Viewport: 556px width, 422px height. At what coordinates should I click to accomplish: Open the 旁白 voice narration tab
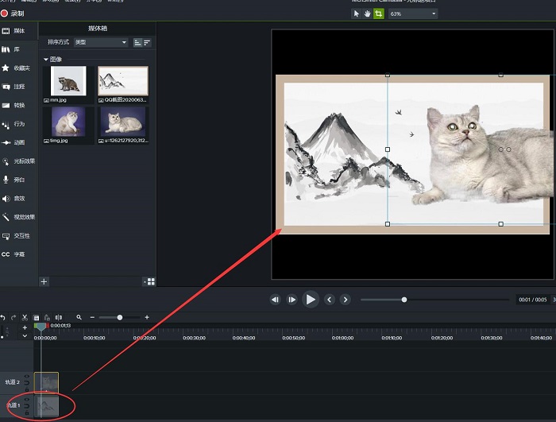(x=14, y=180)
